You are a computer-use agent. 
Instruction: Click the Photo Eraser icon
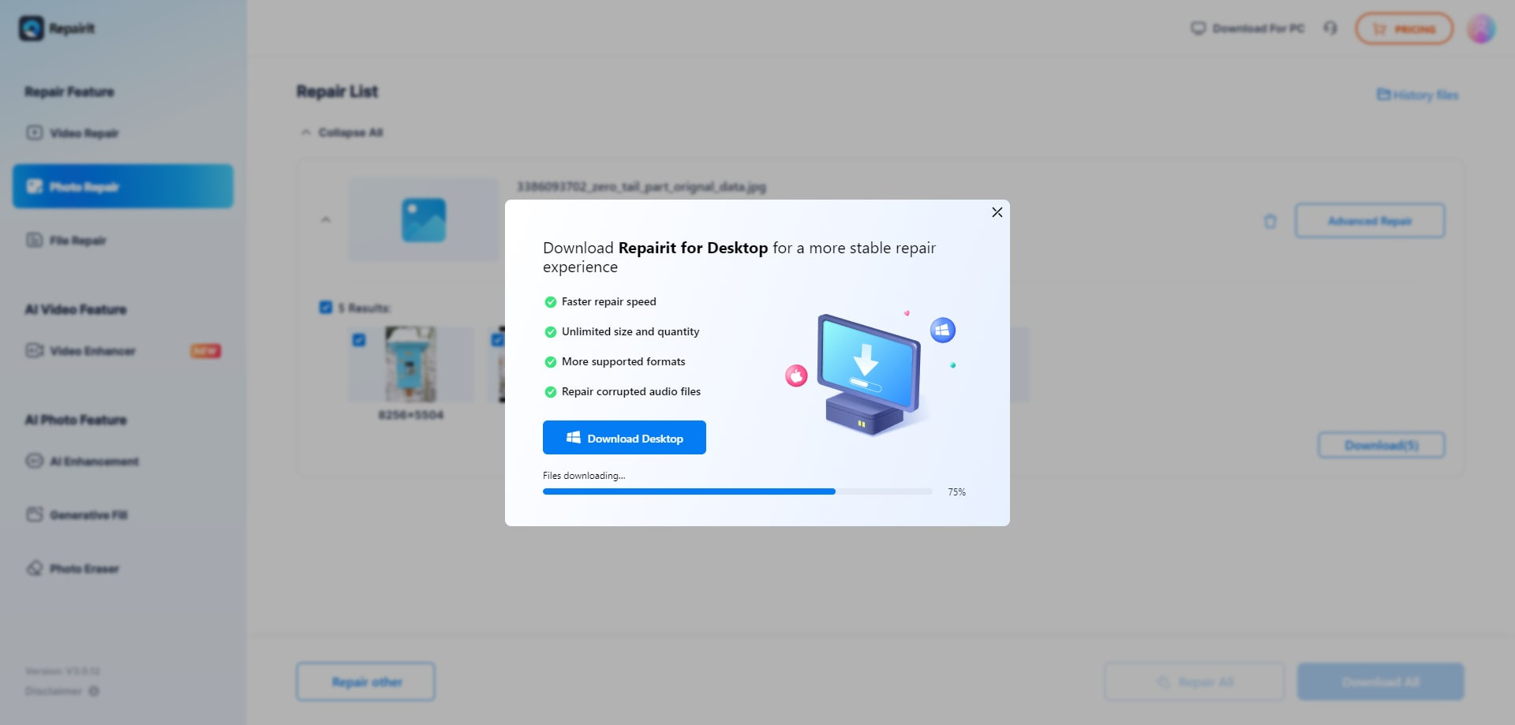34,568
